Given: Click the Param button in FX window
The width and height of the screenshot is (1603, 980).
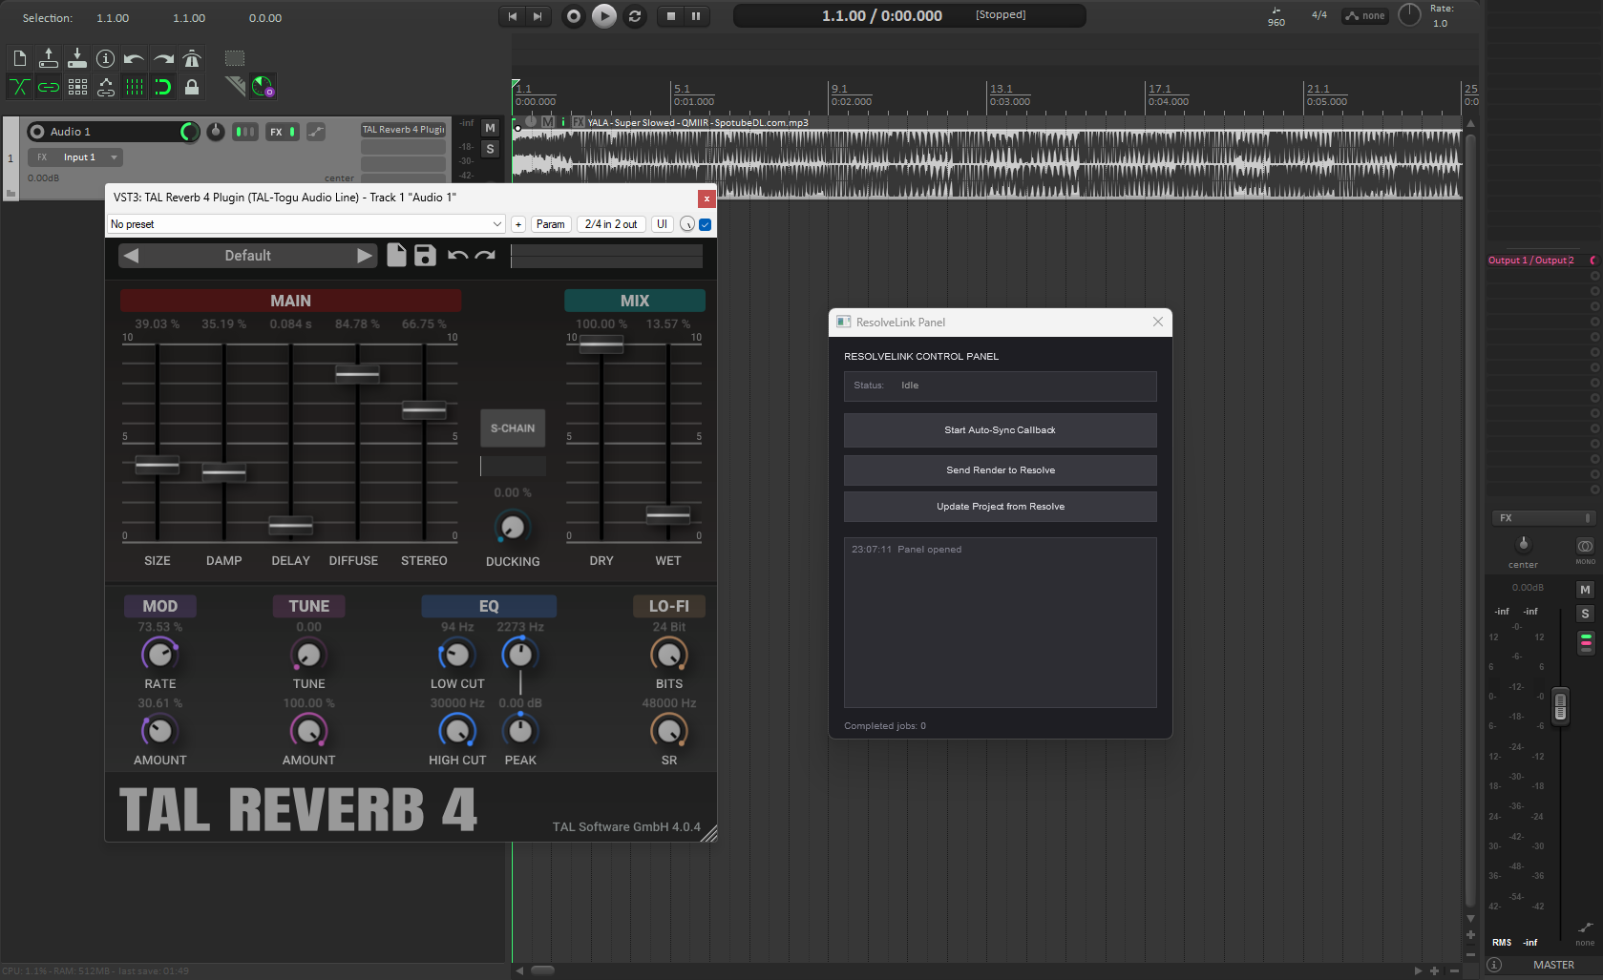Looking at the screenshot, I should (x=551, y=224).
